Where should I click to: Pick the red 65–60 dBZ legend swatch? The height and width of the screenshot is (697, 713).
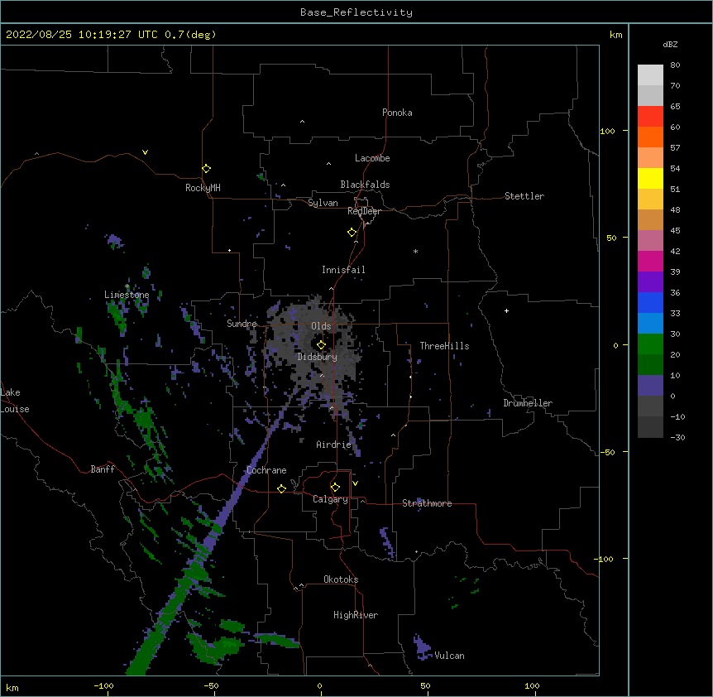(x=650, y=117)
